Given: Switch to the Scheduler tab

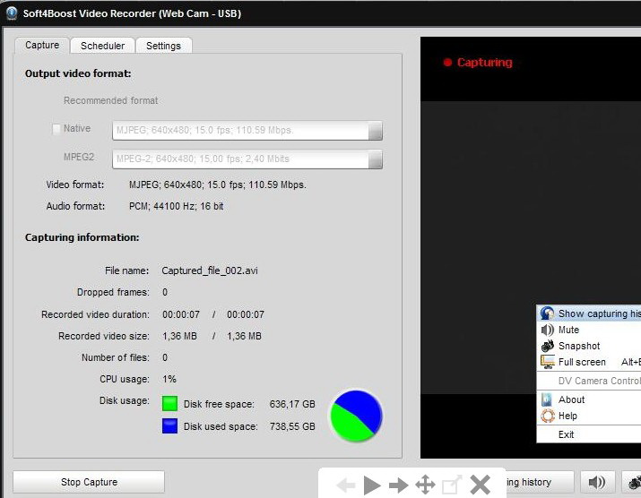Looking at the screenshot, I should tap(102, 46).
